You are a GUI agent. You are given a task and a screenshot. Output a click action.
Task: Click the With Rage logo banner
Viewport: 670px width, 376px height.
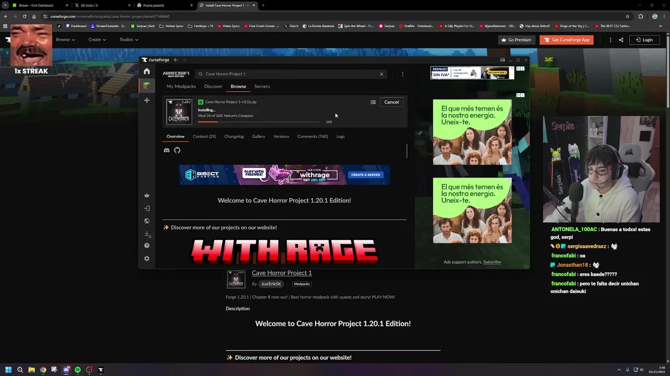[x=284, y=252]
